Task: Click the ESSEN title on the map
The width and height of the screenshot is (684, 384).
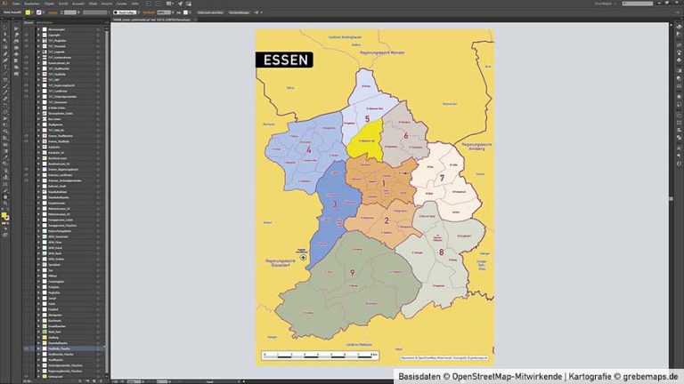Action: (x=285, y=60)
